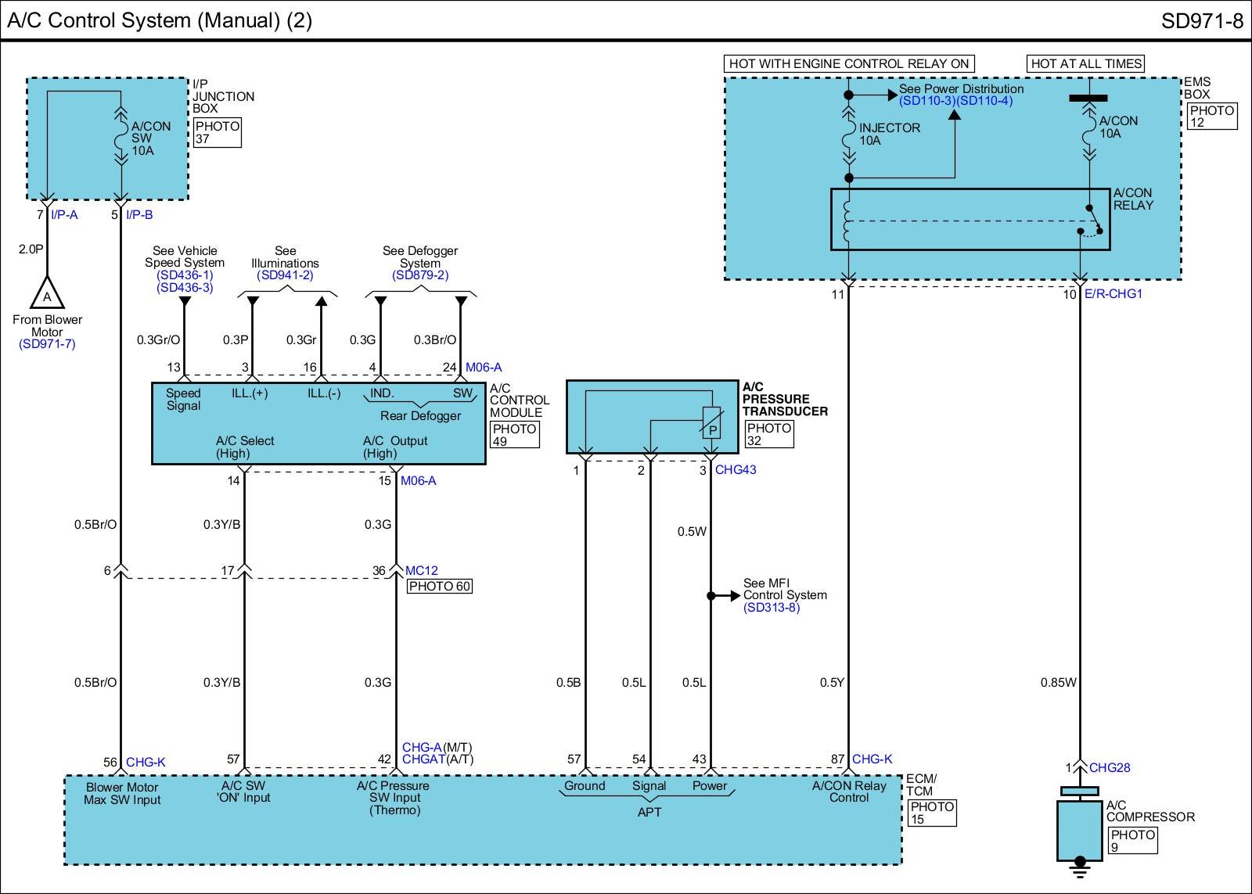The width and height of the screenshot is (1252, 894).
Task: Click the INJECTOR 10A fuse symbol
Action: pyautogui.click(x=848, y=135)
